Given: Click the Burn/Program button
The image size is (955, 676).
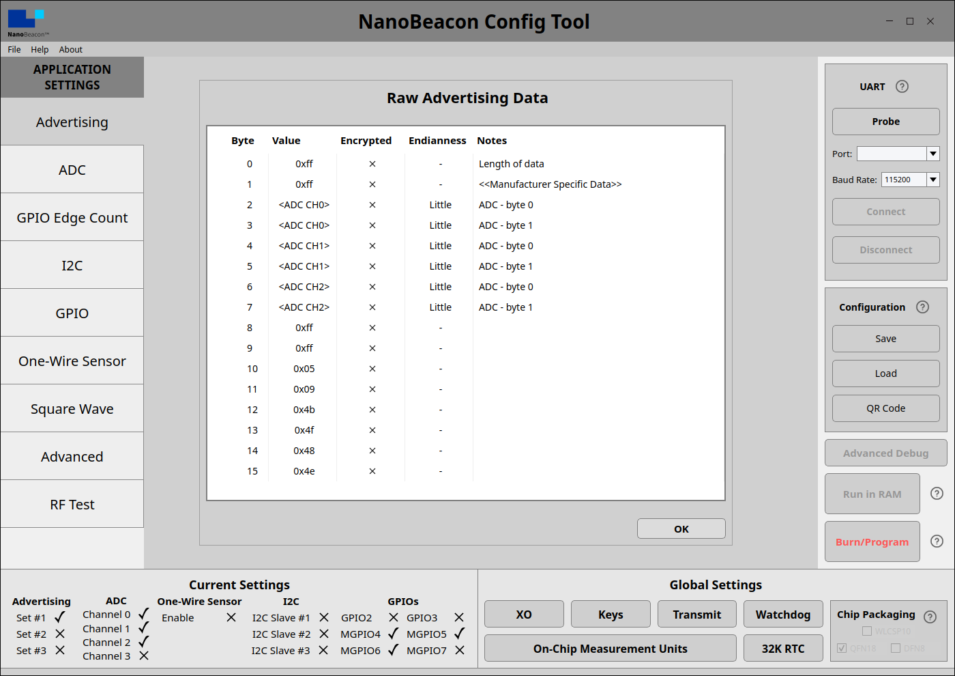Looking at the screenshot, I should pyautogui.click(x=872, y=541).
